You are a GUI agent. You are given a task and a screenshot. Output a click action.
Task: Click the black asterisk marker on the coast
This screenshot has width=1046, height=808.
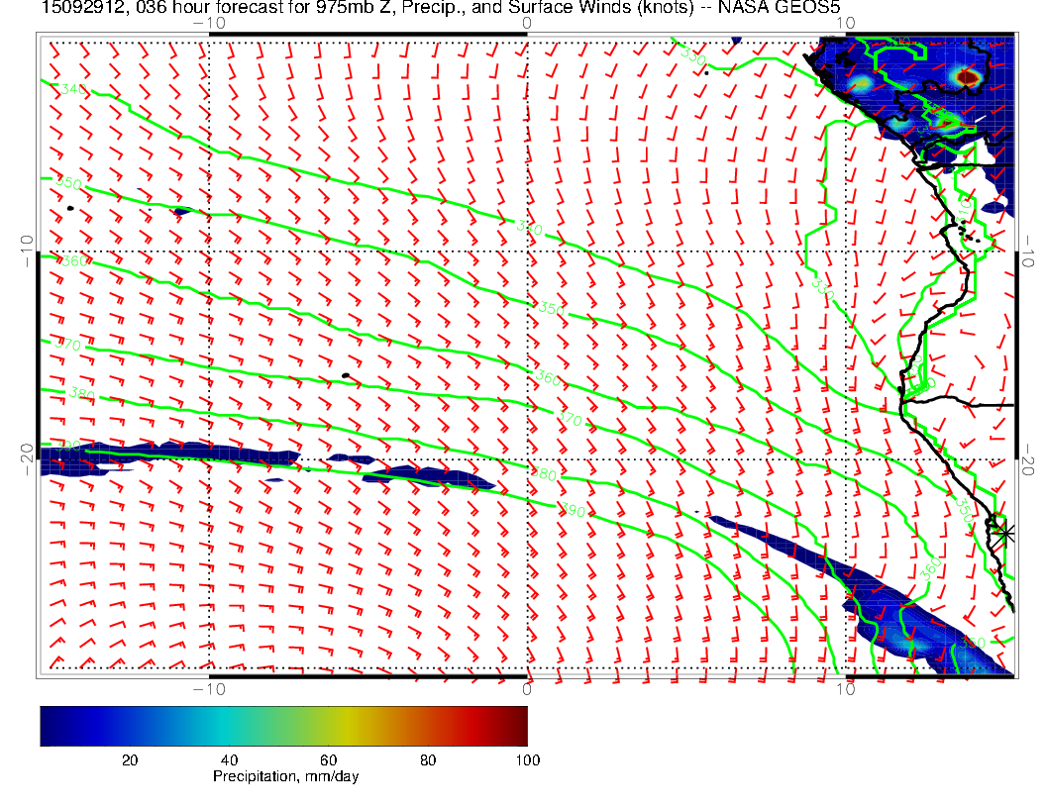tap(1005, 532)
